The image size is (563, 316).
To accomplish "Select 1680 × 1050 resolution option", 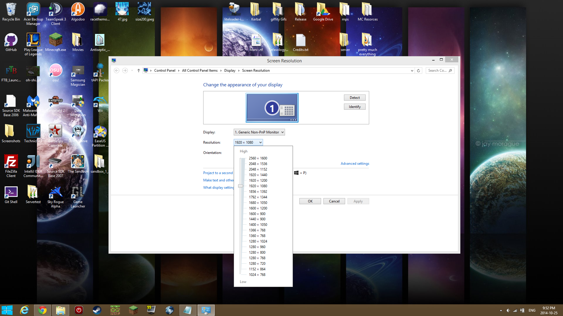I will [258, 203].
